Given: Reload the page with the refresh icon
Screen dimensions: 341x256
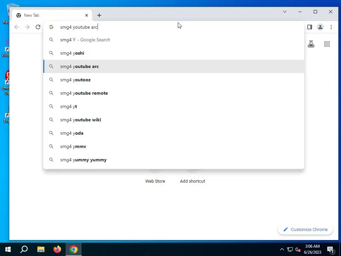Looking at the screenshot, I should [38, 27].
